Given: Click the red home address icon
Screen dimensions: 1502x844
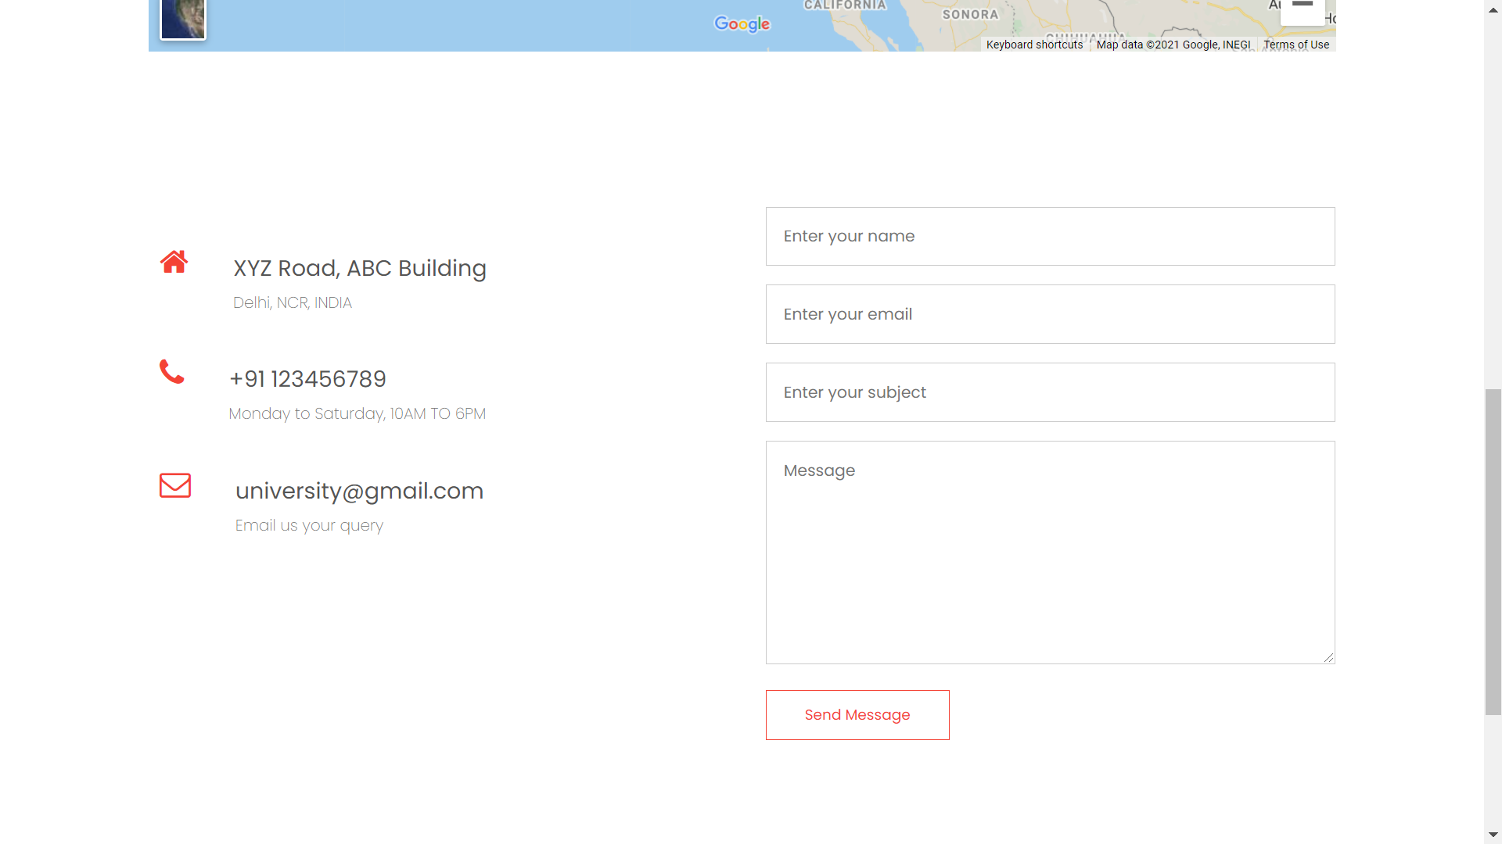Looking at the screenshot, I should 174,263.
